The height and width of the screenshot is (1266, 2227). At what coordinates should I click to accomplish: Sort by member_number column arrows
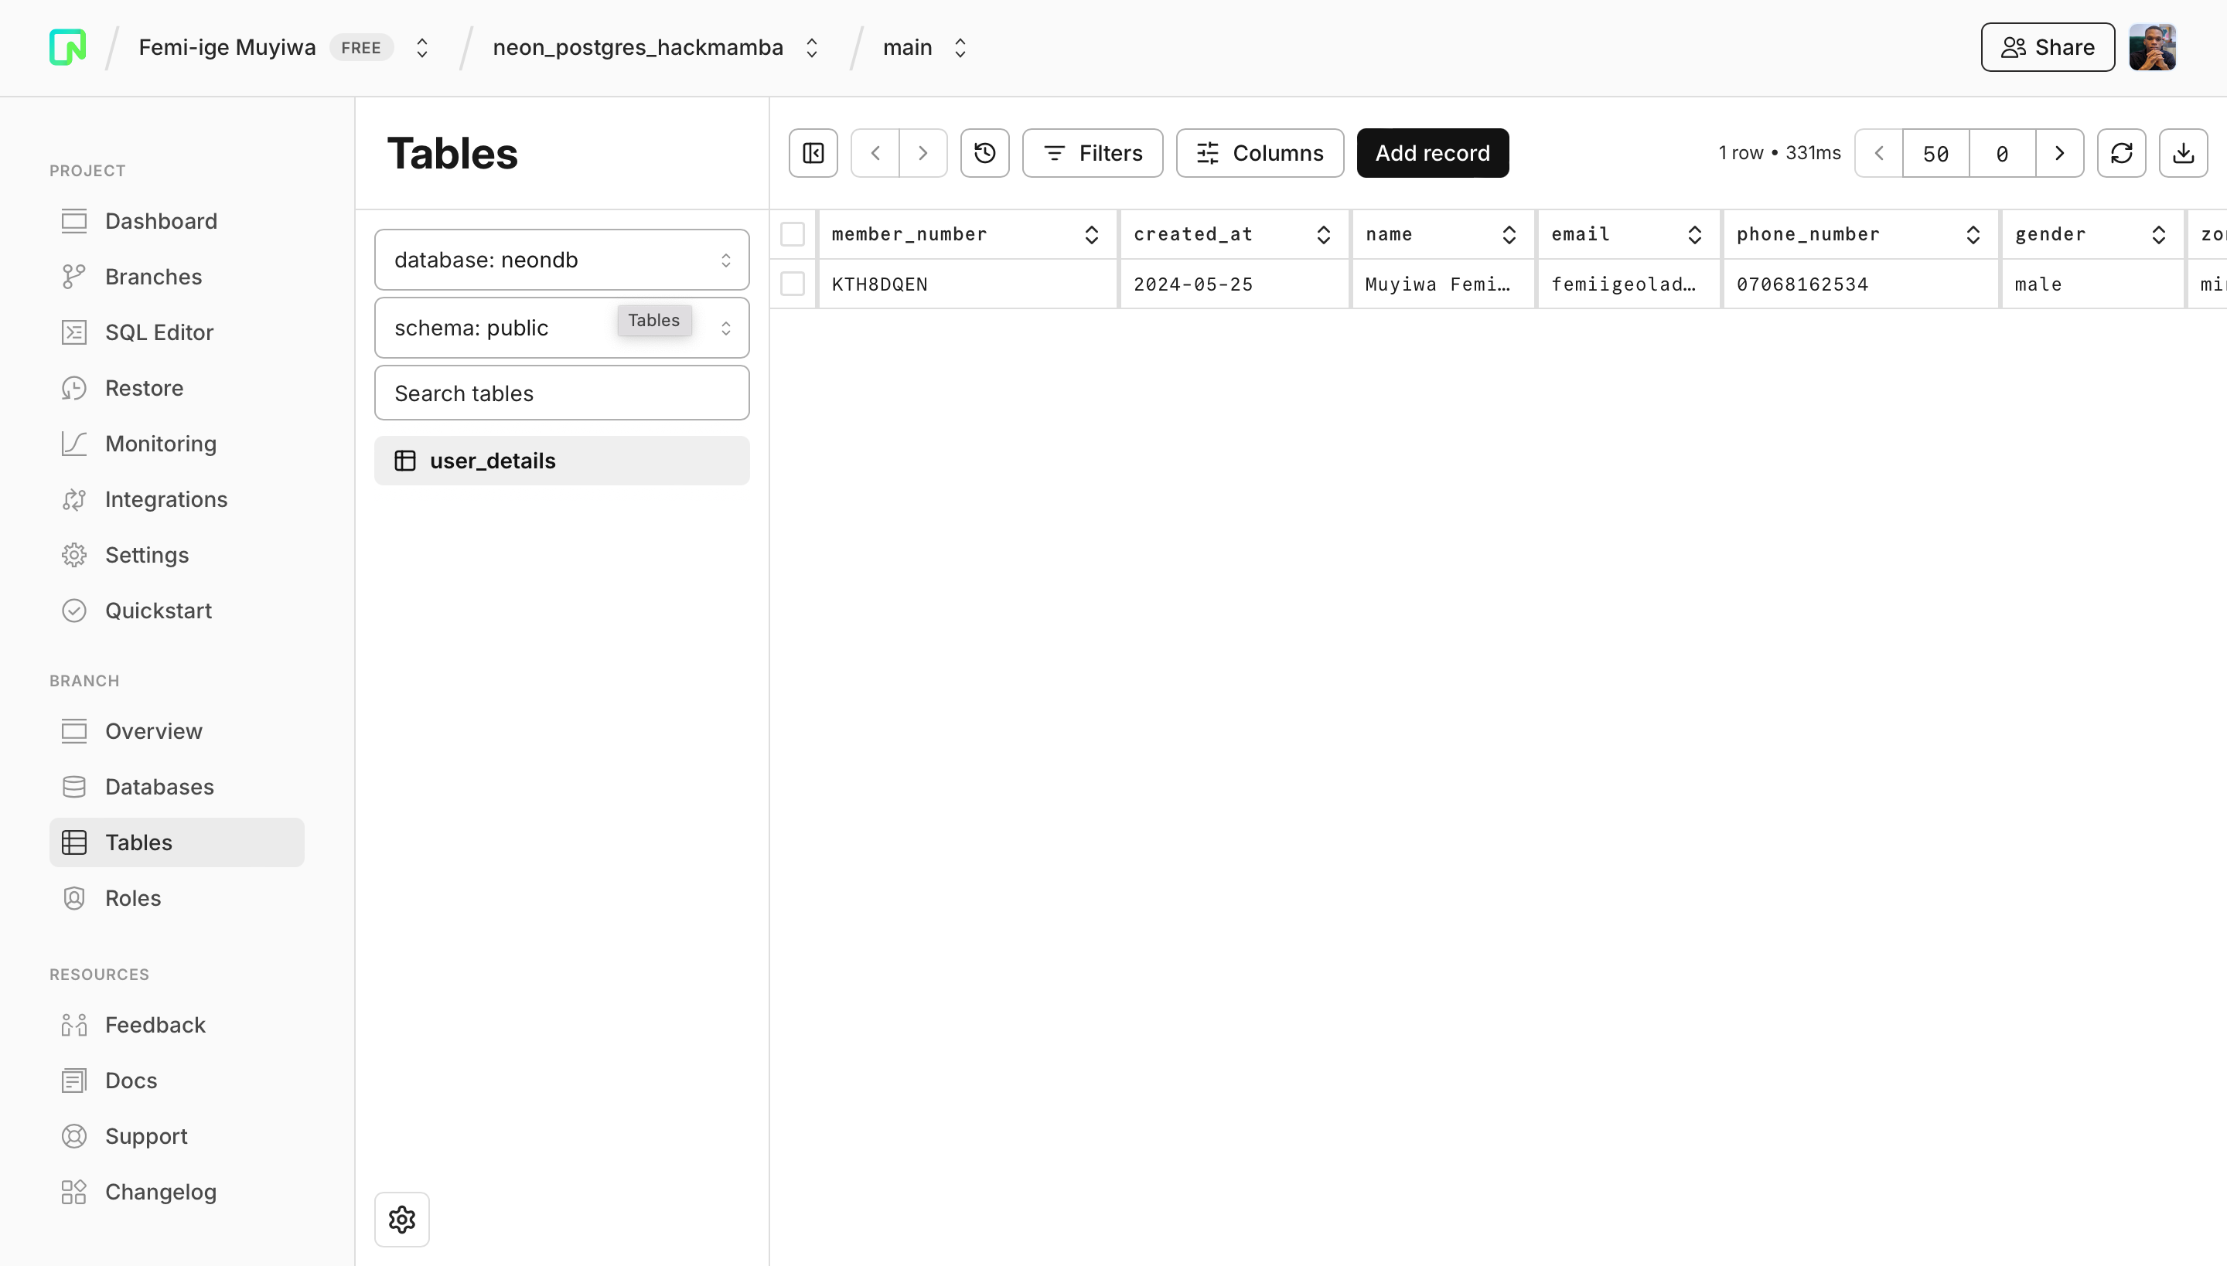tap(1091, 235)
